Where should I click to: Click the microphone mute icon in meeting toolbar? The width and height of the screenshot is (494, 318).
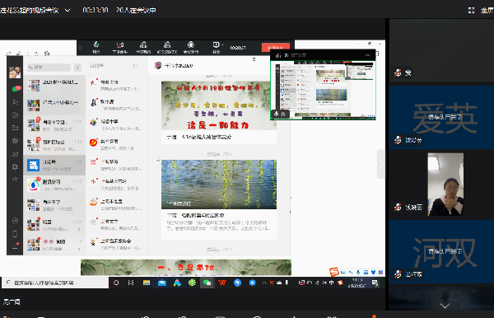[x=96, y=47]
